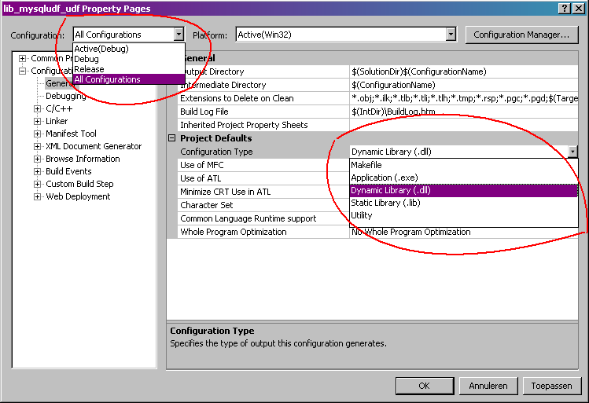Apply changes with the Toepassen button
The width and height of the screenshot is (589, 403).
coord(551,386)
